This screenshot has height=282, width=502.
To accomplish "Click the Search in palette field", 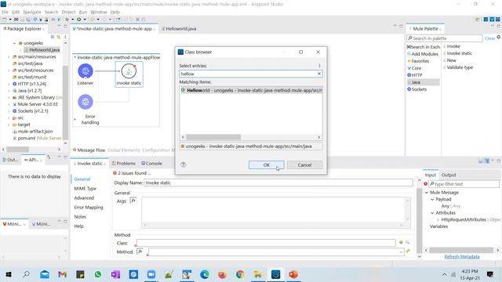I will (x=445, y=38).
